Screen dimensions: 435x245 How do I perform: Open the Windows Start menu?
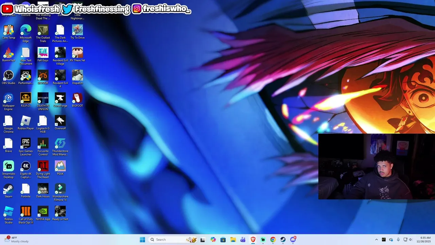click(x=142, y=240)
